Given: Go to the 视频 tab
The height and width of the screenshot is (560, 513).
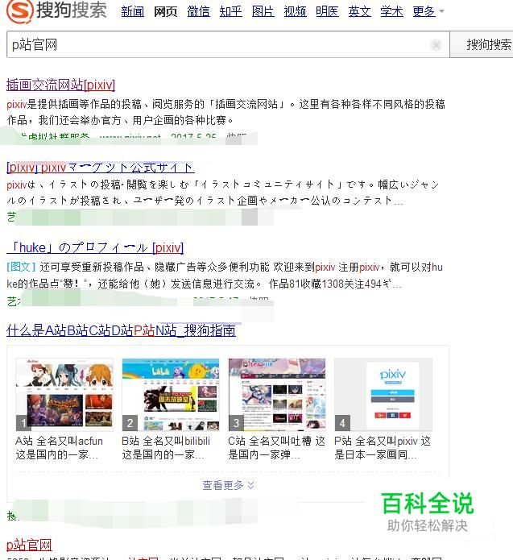Looking at the screenshot, I should coord(295,11).
